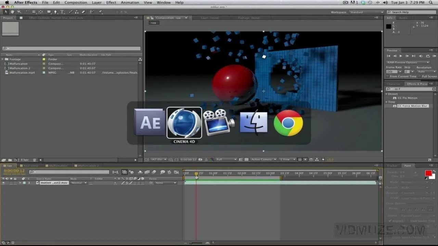Viewport: 438px width, 246px height.
Task: Open the 1 View layout dropdown
Action: coord(287,159)
